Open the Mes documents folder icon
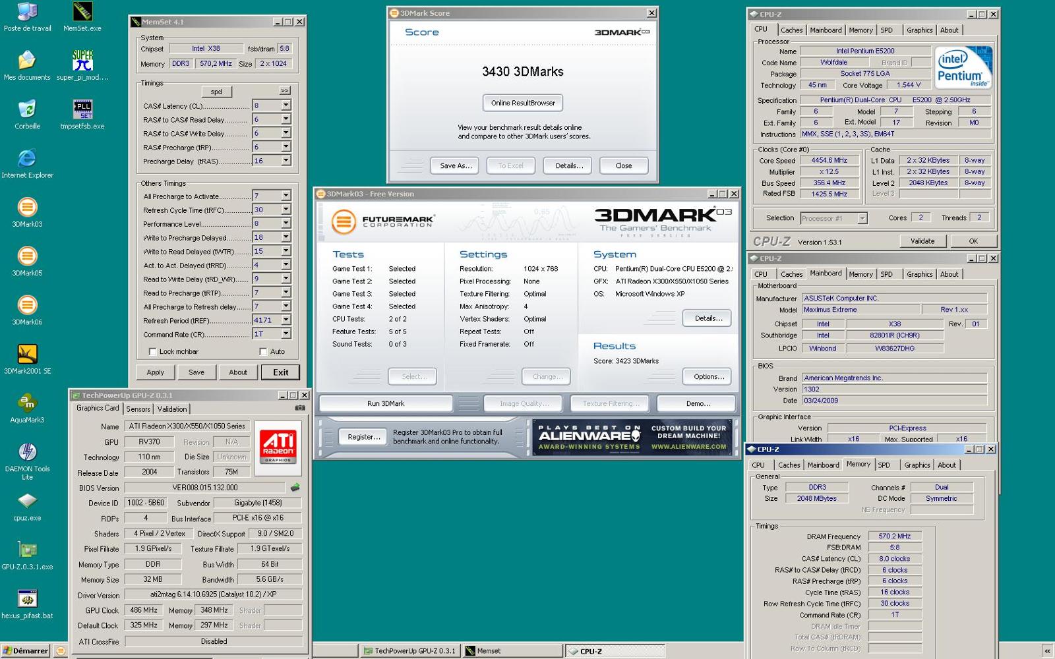The width and height of the screenshot is (1055, 659). tap(27, 66)
